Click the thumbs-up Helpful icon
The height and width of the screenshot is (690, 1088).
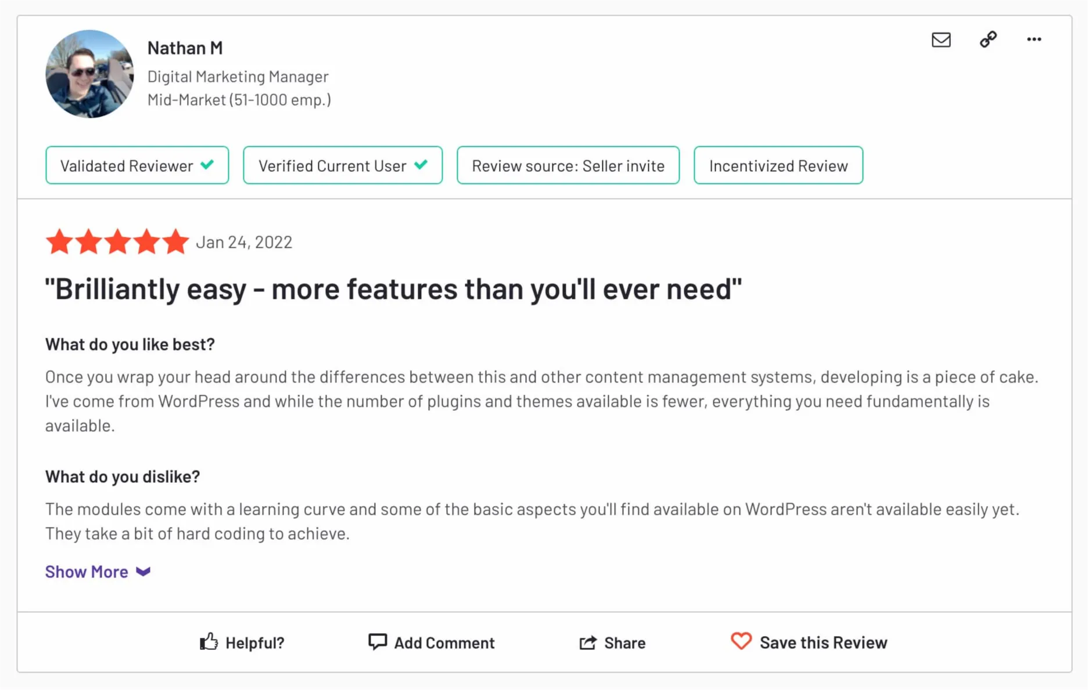[209, 641]
